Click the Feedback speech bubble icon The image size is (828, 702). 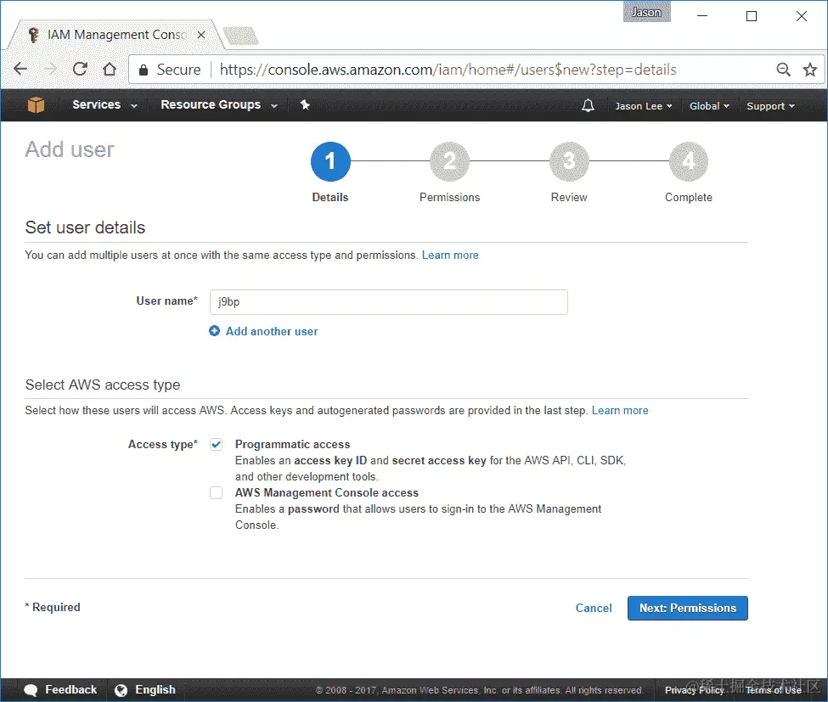(31, 690)
